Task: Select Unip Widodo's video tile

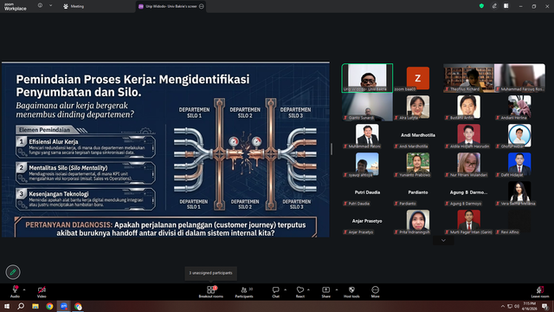Action: [x=367, y=78]
